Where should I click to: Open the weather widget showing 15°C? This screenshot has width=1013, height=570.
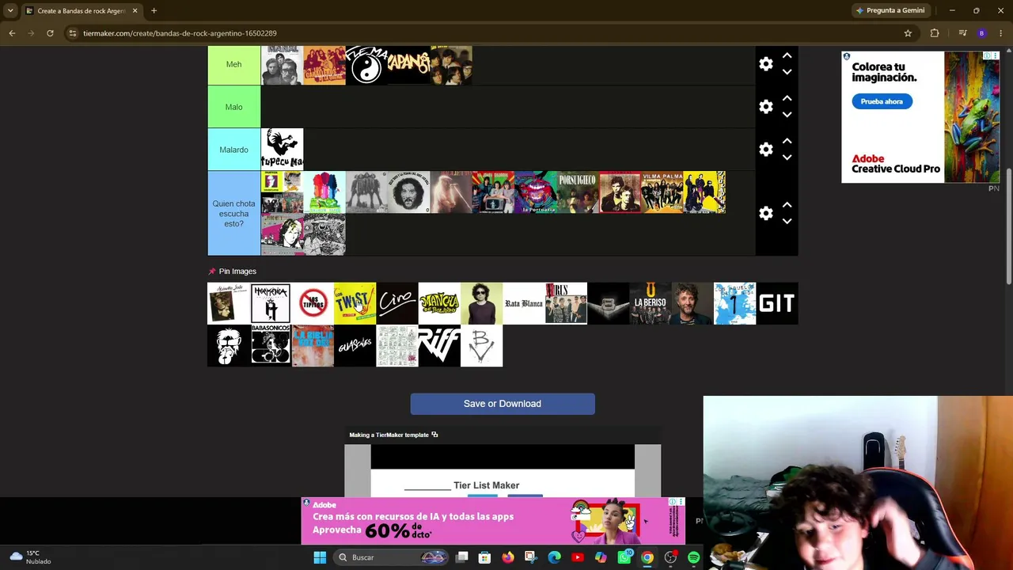click(x=29, y=557)
